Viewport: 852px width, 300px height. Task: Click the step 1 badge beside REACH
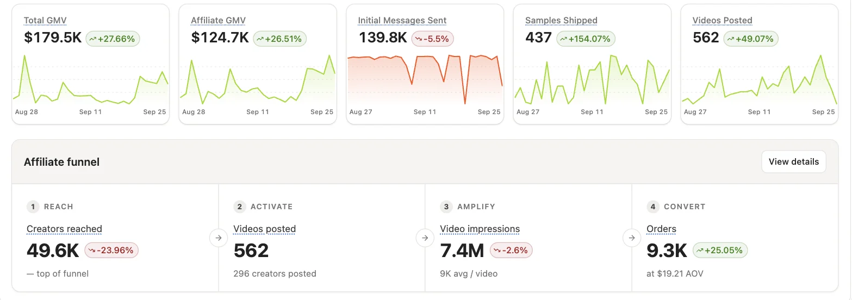pyautogui.click(x=33, y=207)
